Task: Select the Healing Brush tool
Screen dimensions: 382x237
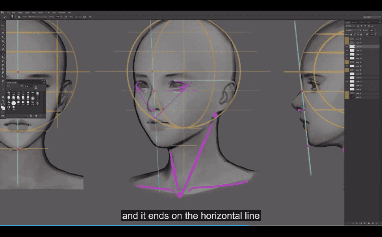Action: [x=3, y=49]
